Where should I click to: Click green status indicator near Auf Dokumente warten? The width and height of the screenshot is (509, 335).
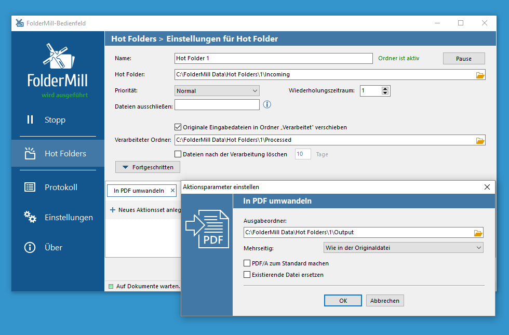[111, 286]
